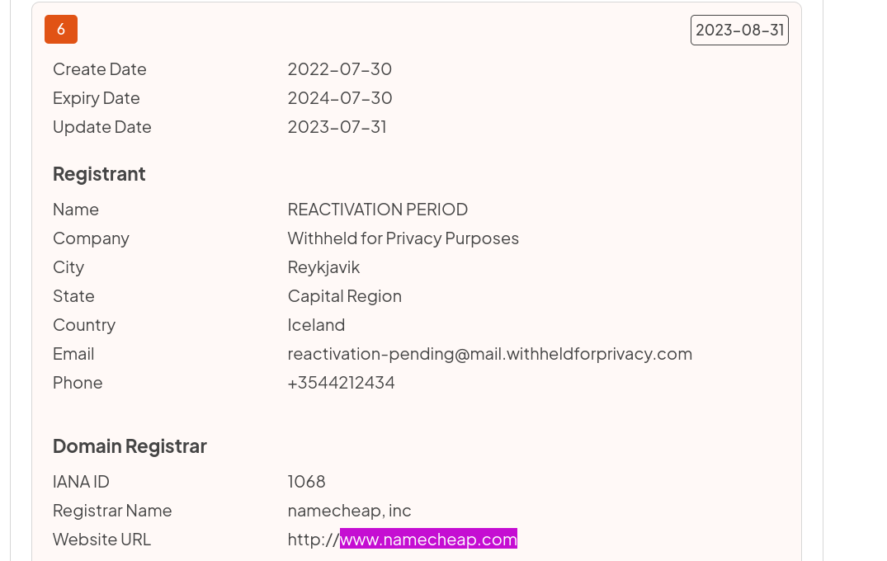The height and width of the screenshot is (561, 887).
Task: Click the Website URL field label
Action: tap(101, 540)
